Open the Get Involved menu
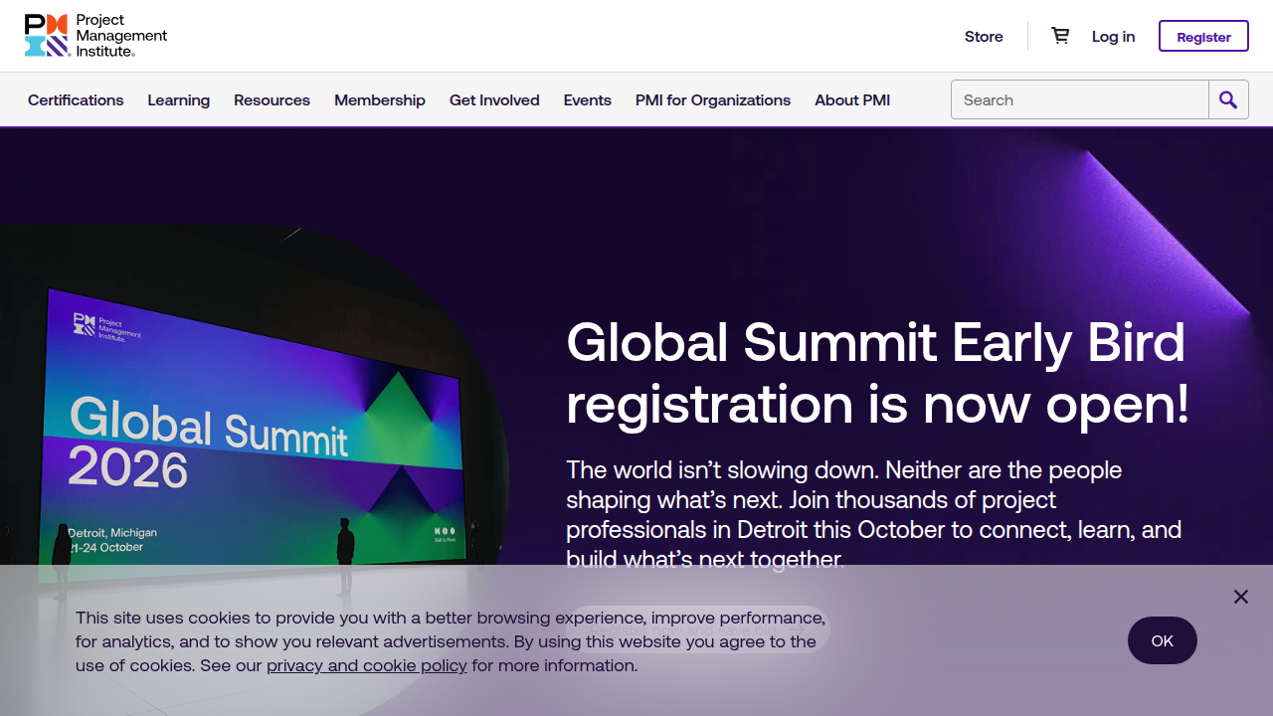Screen dimensions: 1273x716 (494, 99)
